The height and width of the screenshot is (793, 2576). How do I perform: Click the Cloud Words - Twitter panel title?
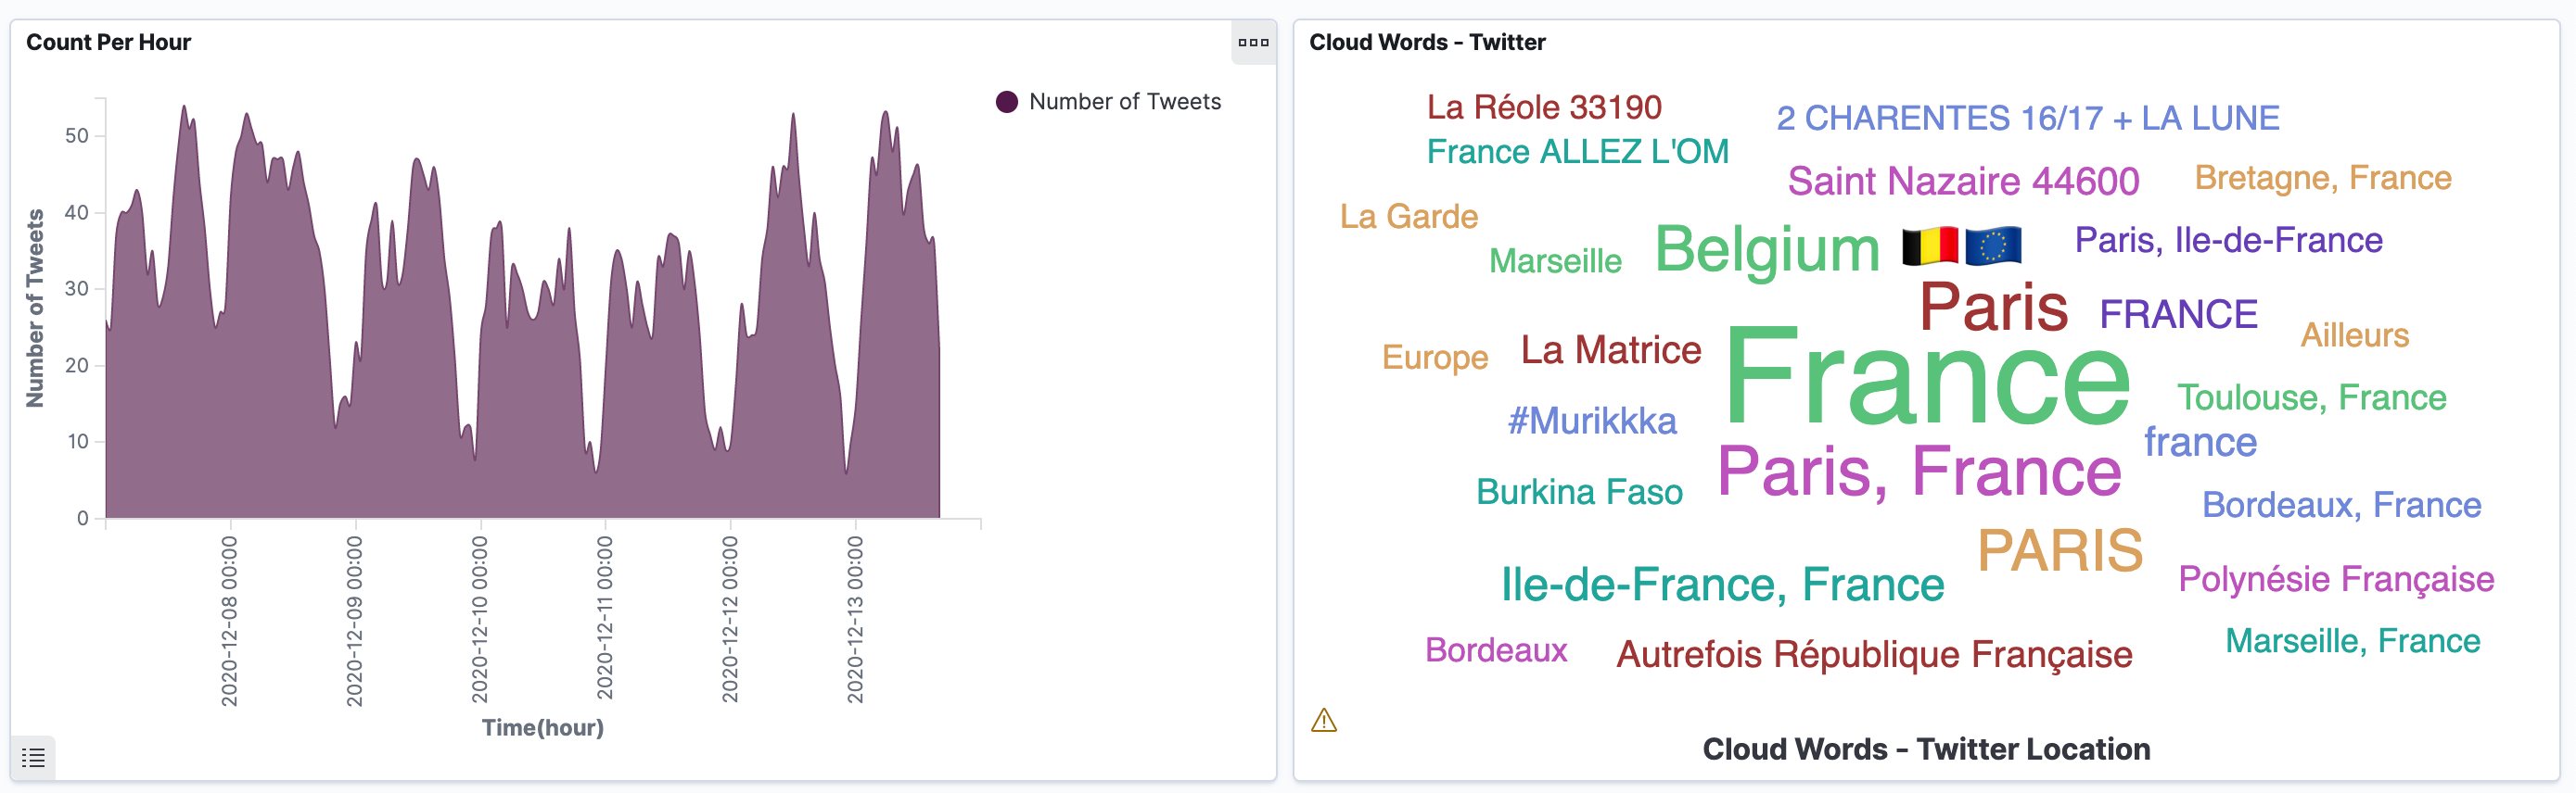click(1427, 42)
